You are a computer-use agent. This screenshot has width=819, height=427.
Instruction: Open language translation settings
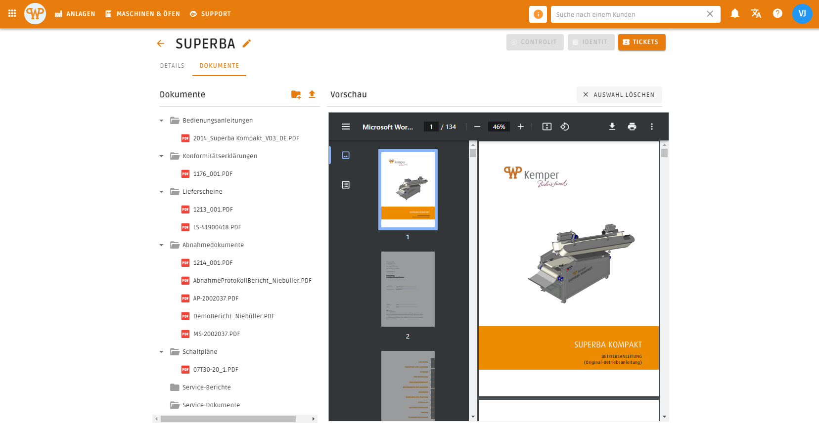(x=756, y=13)
